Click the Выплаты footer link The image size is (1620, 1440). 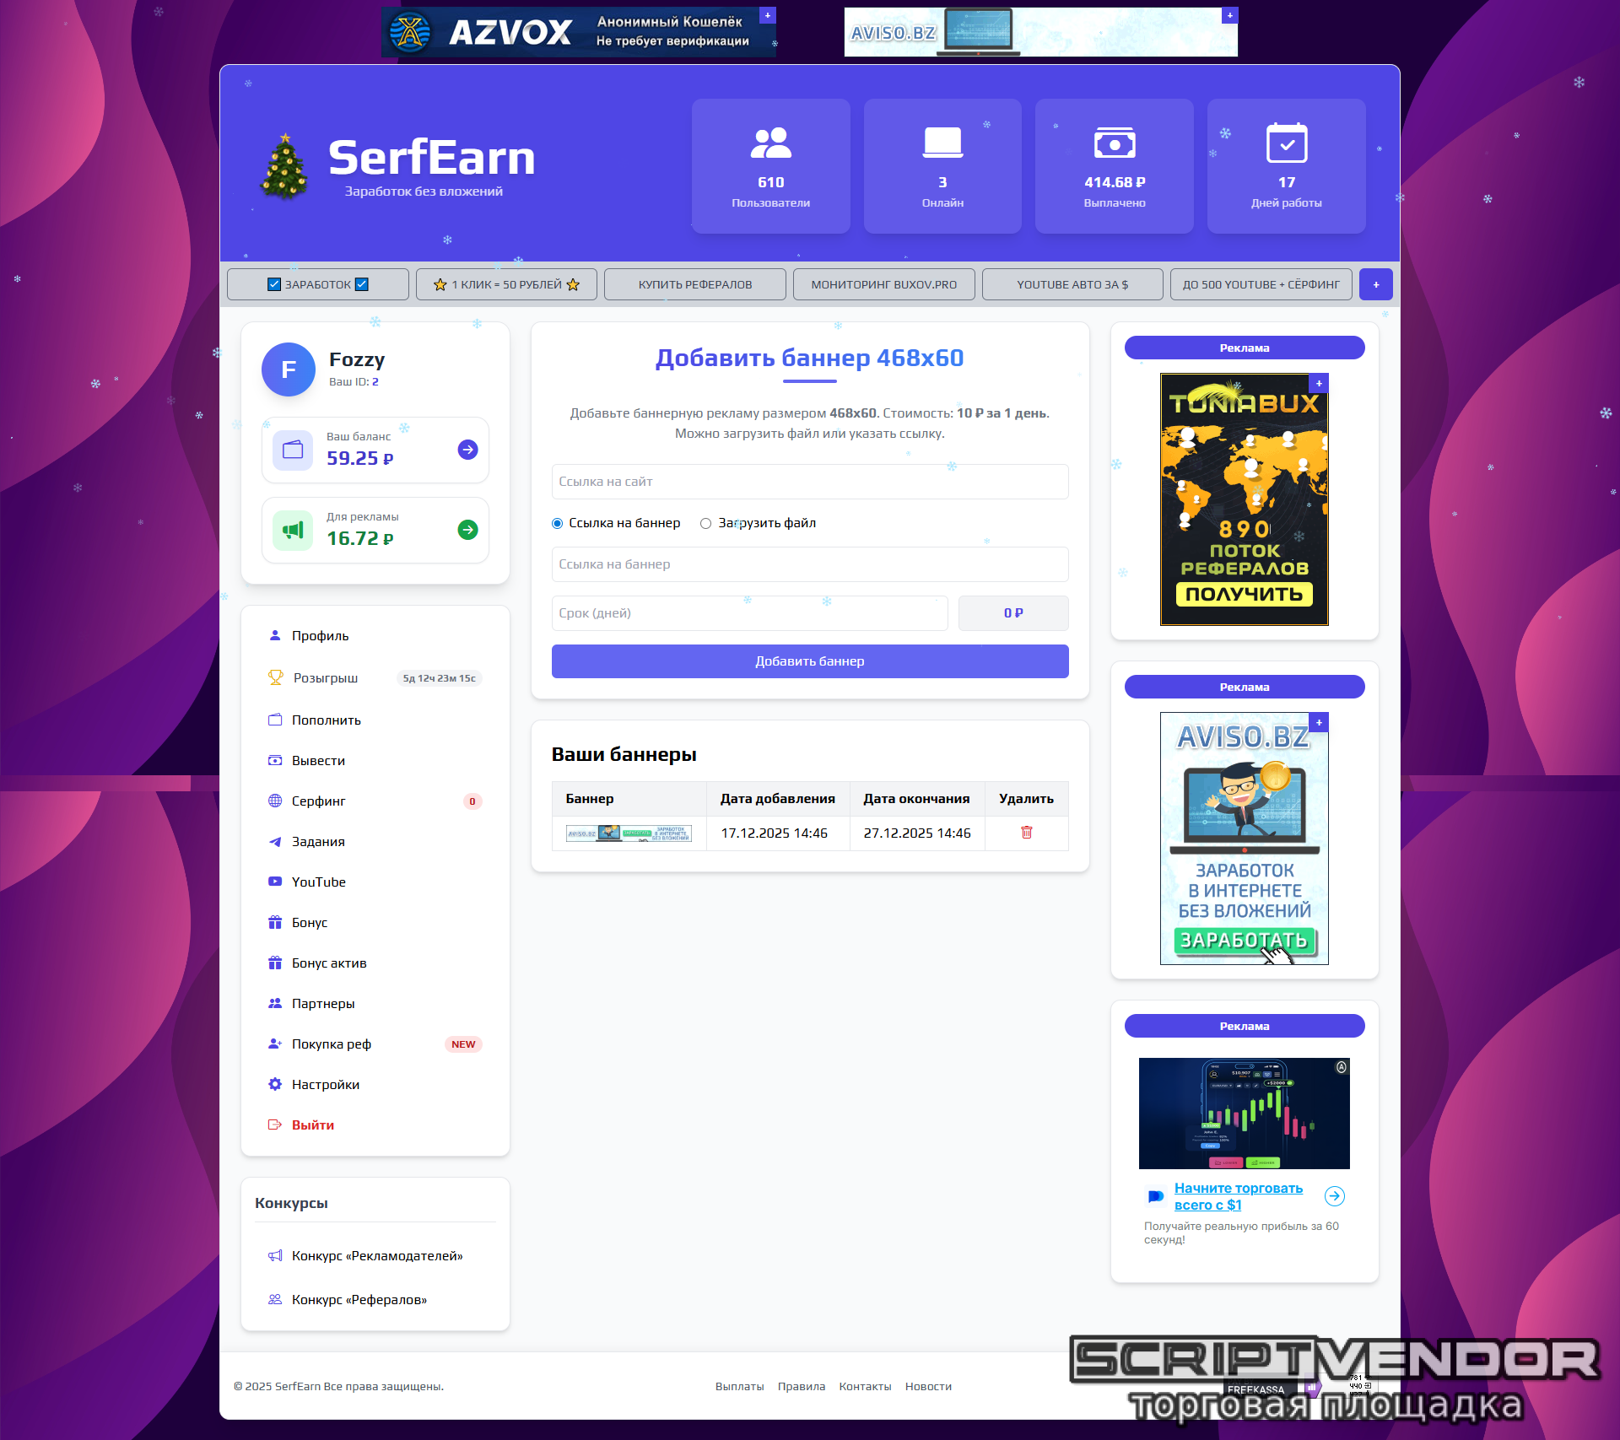click(x=739, y=1386)
